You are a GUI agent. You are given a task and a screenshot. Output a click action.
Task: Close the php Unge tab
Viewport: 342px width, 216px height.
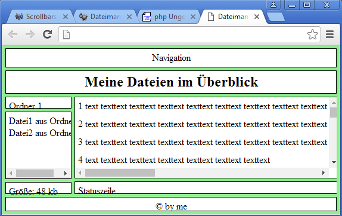tap(193, 17)
